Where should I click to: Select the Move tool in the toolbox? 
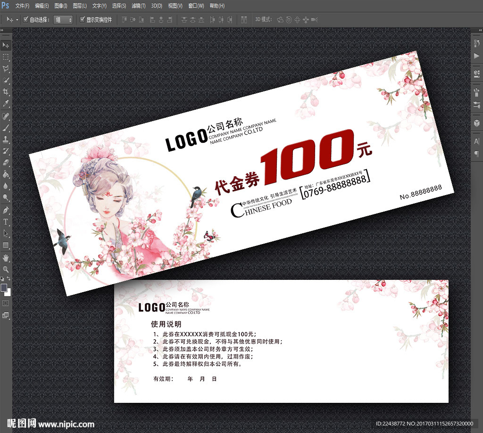coord(6,46)
